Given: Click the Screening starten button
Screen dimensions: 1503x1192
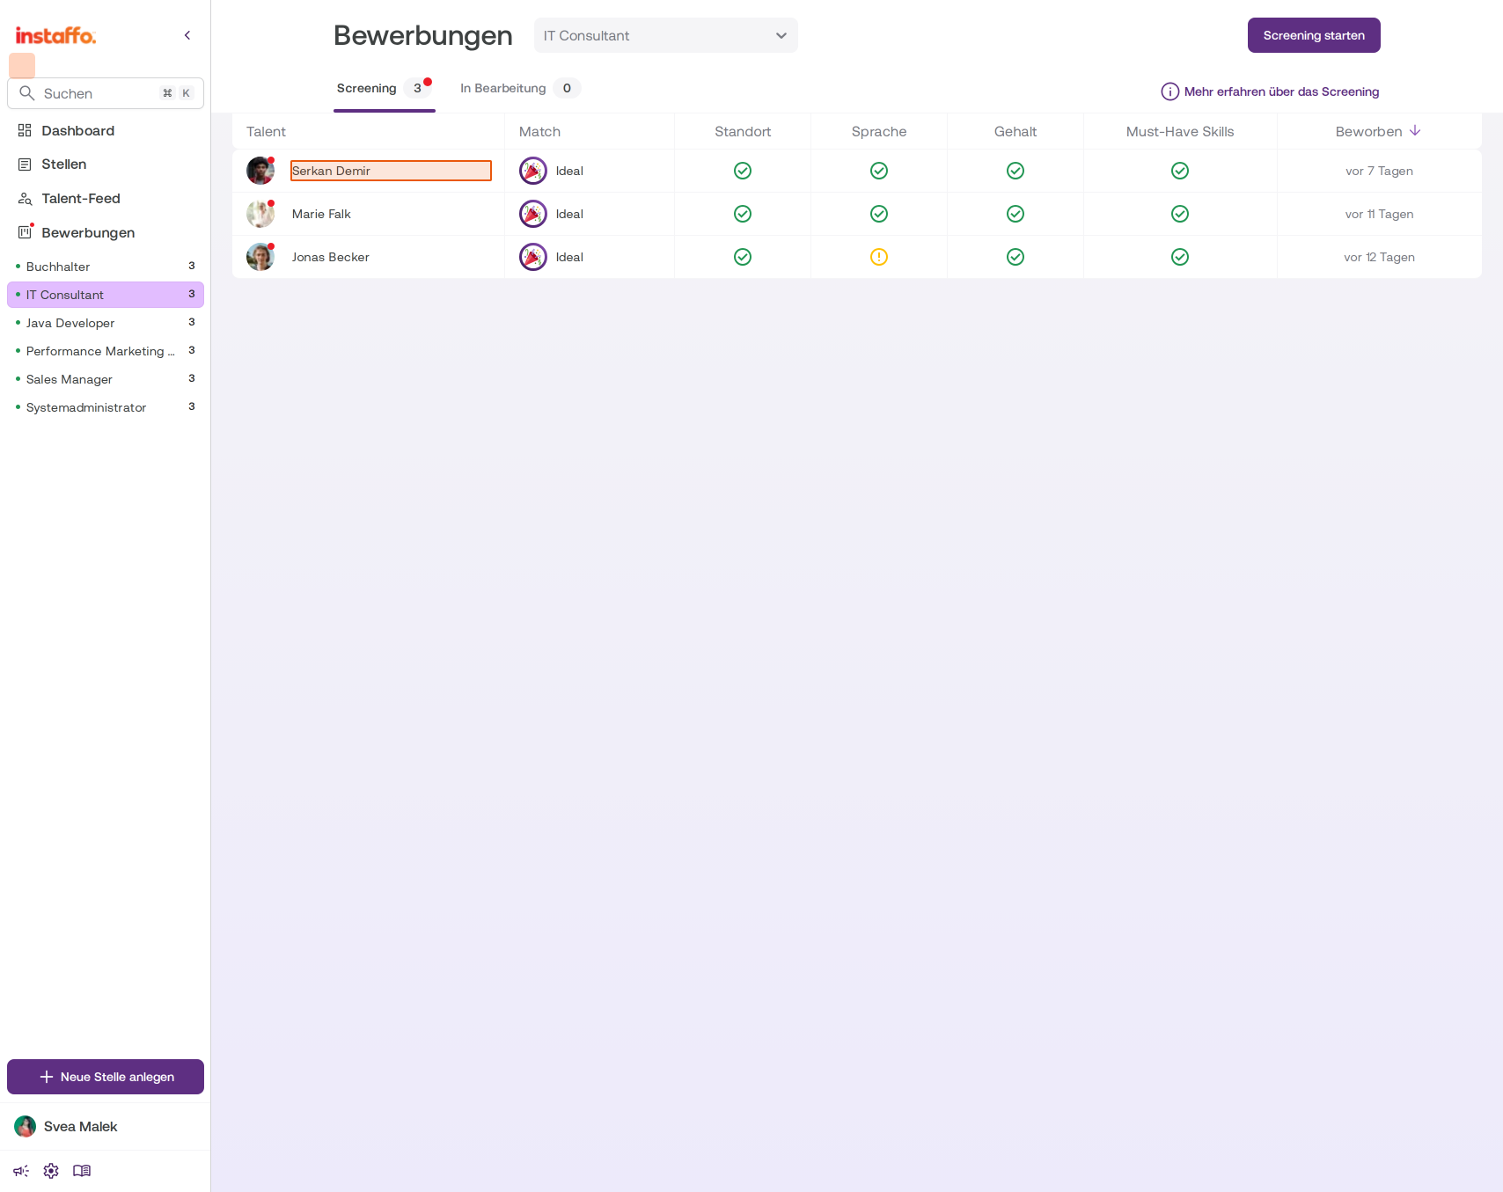Looking at the screenshot, I should click(1314, 35).
